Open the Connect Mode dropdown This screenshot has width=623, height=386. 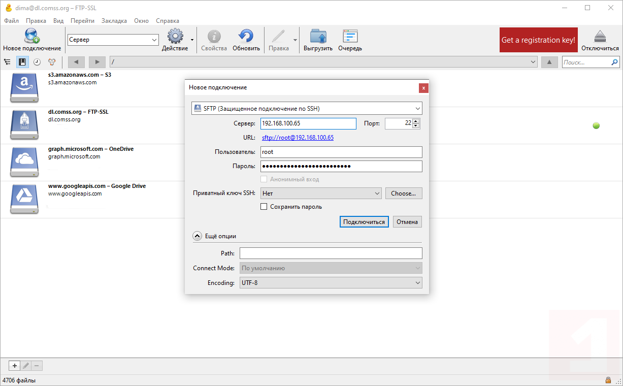pos(331,268)
